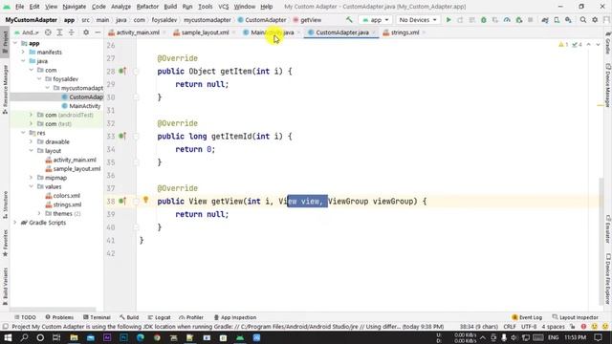The height and width of the screenshot is (344, 612).
Task: Expand Gradle Scripts node
Action: pos(15,223)
